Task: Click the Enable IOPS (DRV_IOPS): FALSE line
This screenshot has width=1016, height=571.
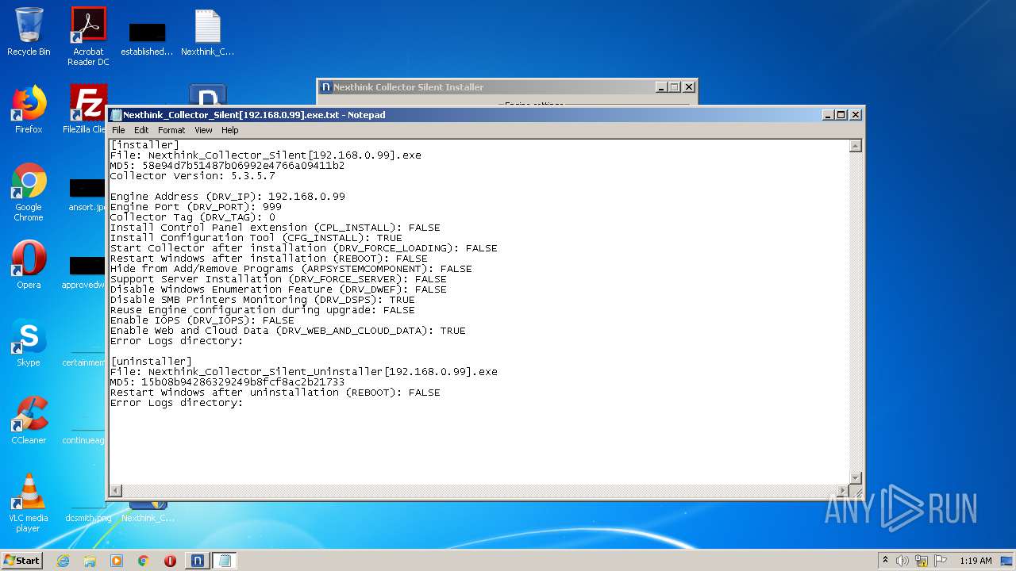Action: click(202, 320)
